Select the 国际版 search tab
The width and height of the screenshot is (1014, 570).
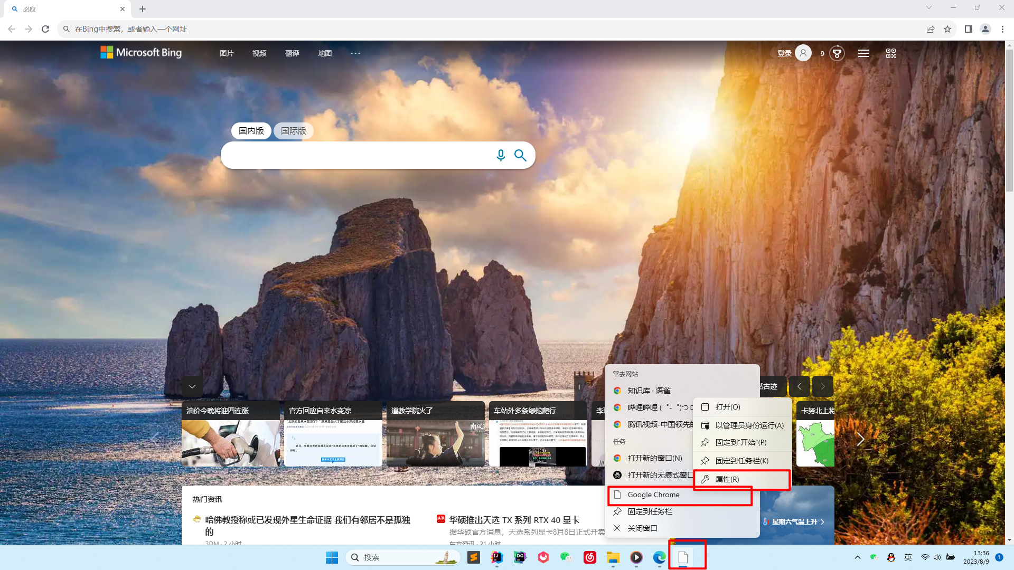pos(294,131)
